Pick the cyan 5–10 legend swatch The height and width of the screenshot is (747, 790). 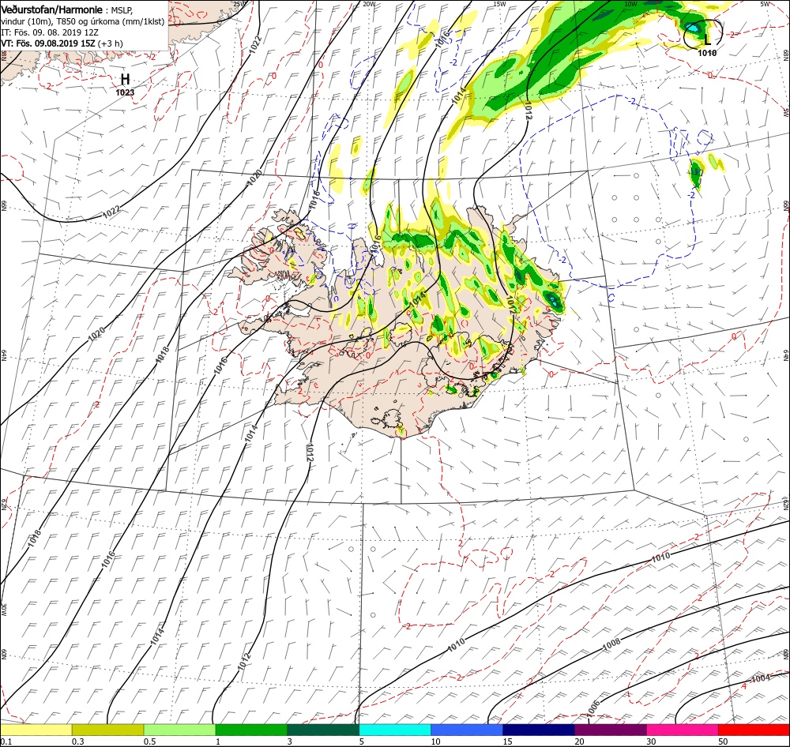(395, 730)
